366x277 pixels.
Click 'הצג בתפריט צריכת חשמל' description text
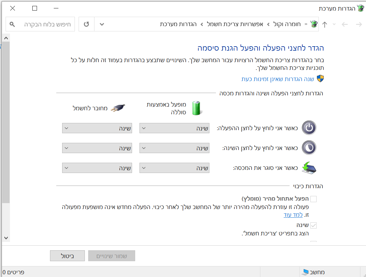(x=275, y=233)
